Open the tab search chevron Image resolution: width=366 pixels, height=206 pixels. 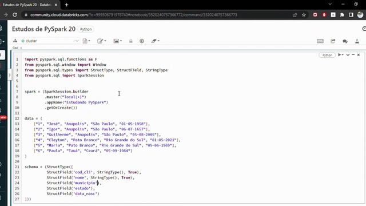click(x=330, y=4)
